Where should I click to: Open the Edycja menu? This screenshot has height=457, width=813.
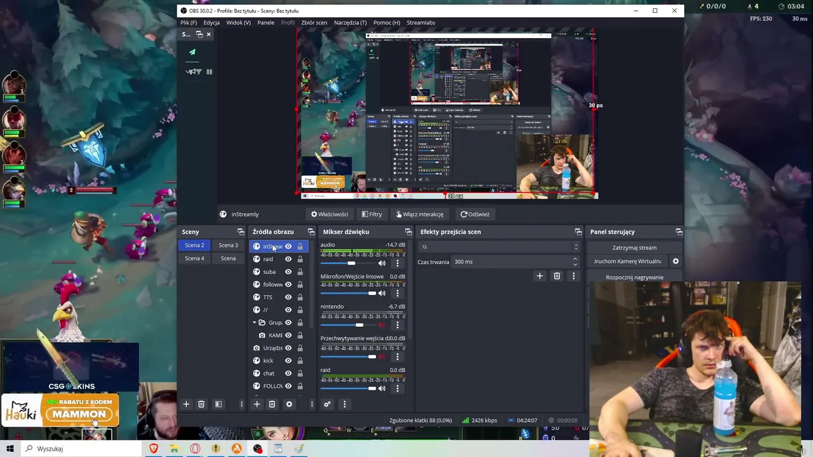pyautogui.click(x=212, y=22)
